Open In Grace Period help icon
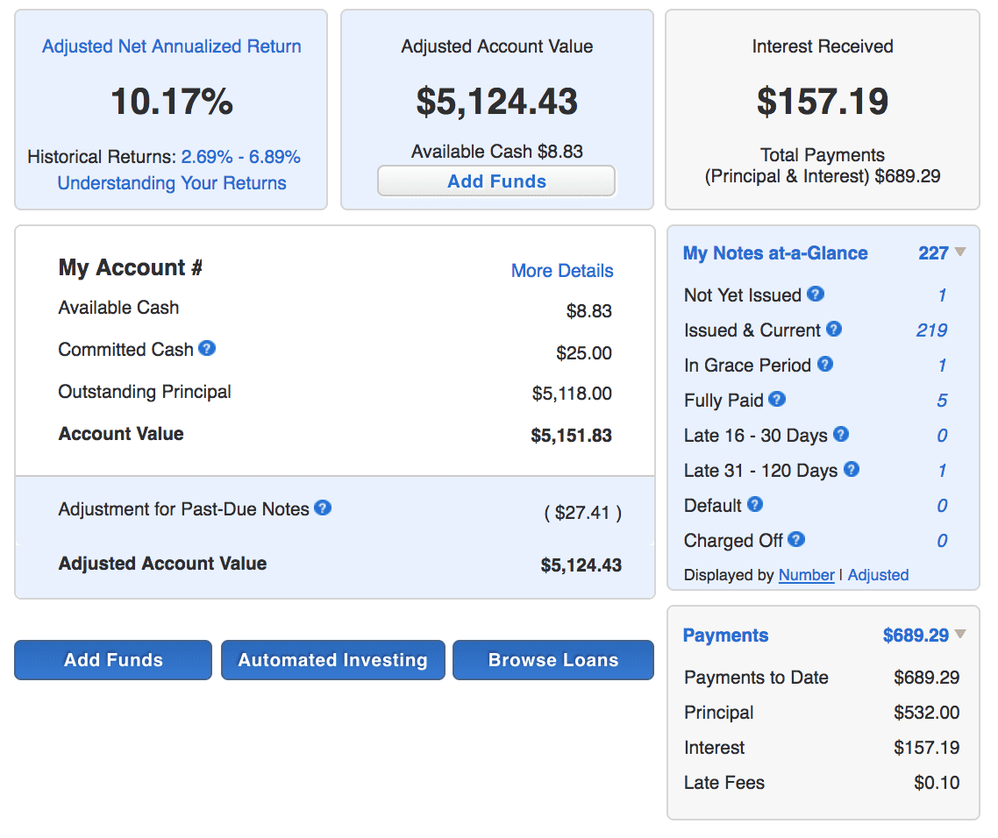 pos(825,364)
